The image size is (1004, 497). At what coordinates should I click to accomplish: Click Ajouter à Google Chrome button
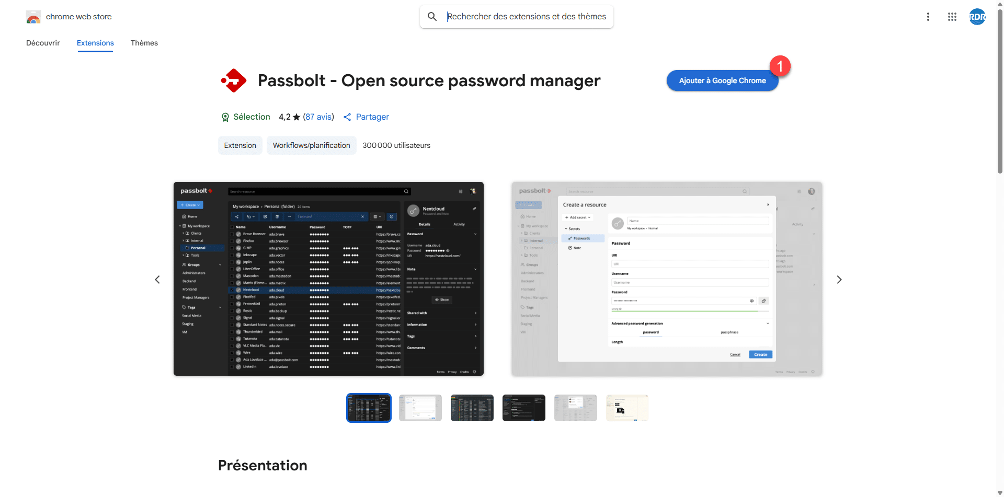point(722,80)
